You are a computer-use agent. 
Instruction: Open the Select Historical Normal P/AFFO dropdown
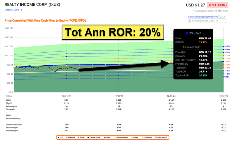(x=206, y=17)
